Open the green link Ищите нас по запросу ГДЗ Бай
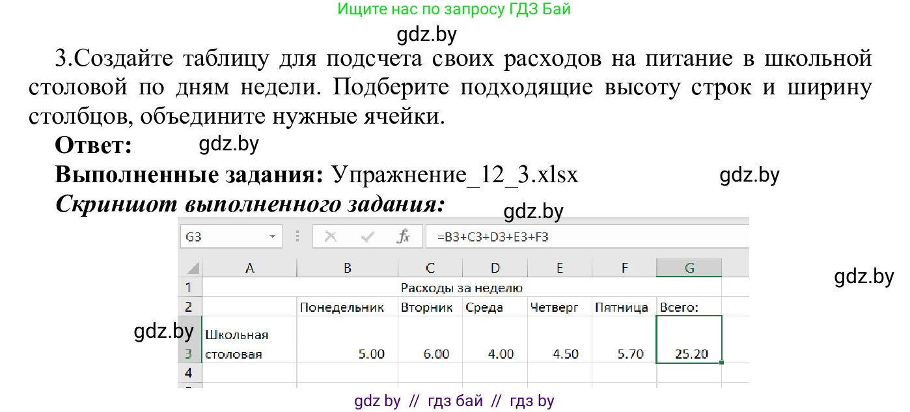 coord(455,9)
